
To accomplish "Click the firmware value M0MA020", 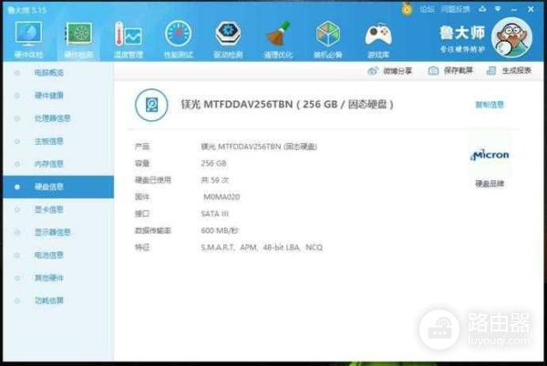I will (x=222, y=197).
